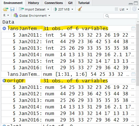Click the broom icon to clear objects
The width and height of the screenshot is (139, 126).
80,9
